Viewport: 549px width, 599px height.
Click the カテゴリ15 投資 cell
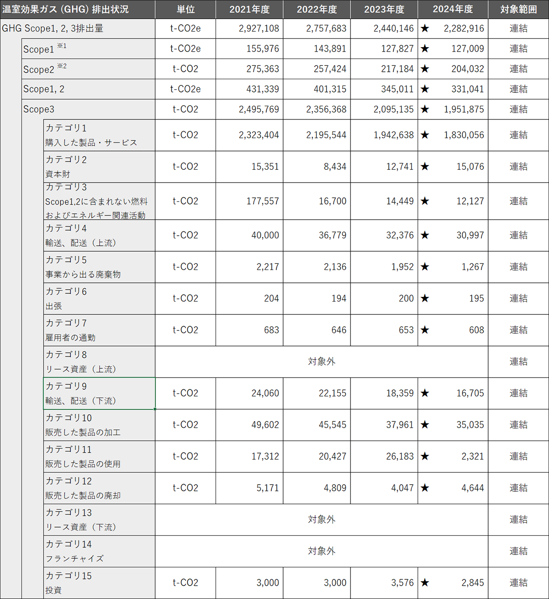99,583
